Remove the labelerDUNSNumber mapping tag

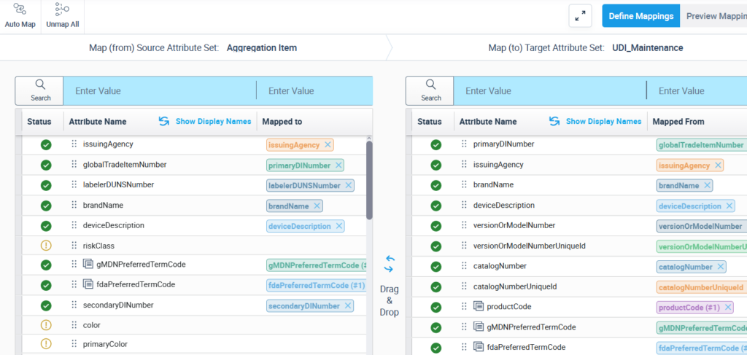348,186
